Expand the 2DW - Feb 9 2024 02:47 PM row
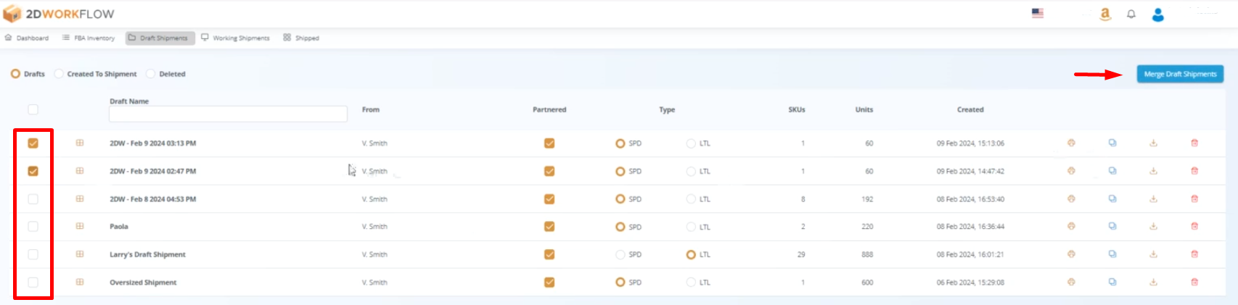This screenshot has width=1238, height=305. tap(80, 171)
